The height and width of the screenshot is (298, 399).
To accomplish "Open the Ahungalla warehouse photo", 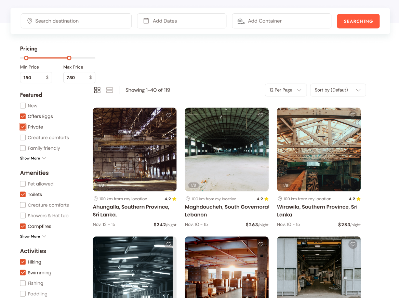I will (135, 149).
